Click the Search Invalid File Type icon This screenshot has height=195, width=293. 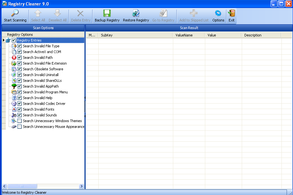(x=14, y=46)
